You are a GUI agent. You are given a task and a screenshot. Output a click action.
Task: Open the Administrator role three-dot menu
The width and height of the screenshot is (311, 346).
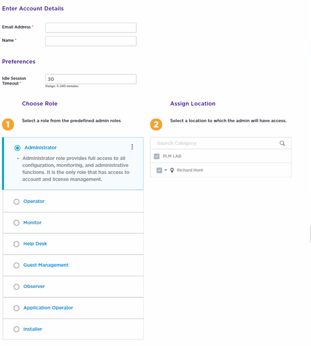coord(132,147)
